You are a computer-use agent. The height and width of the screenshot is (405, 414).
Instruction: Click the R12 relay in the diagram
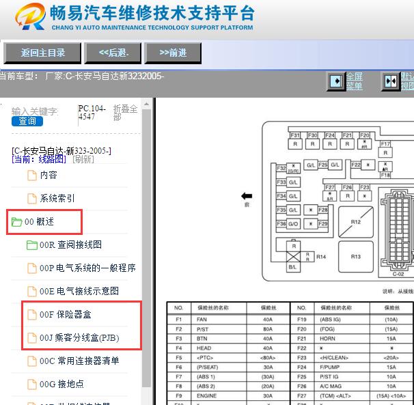[356, 222]
